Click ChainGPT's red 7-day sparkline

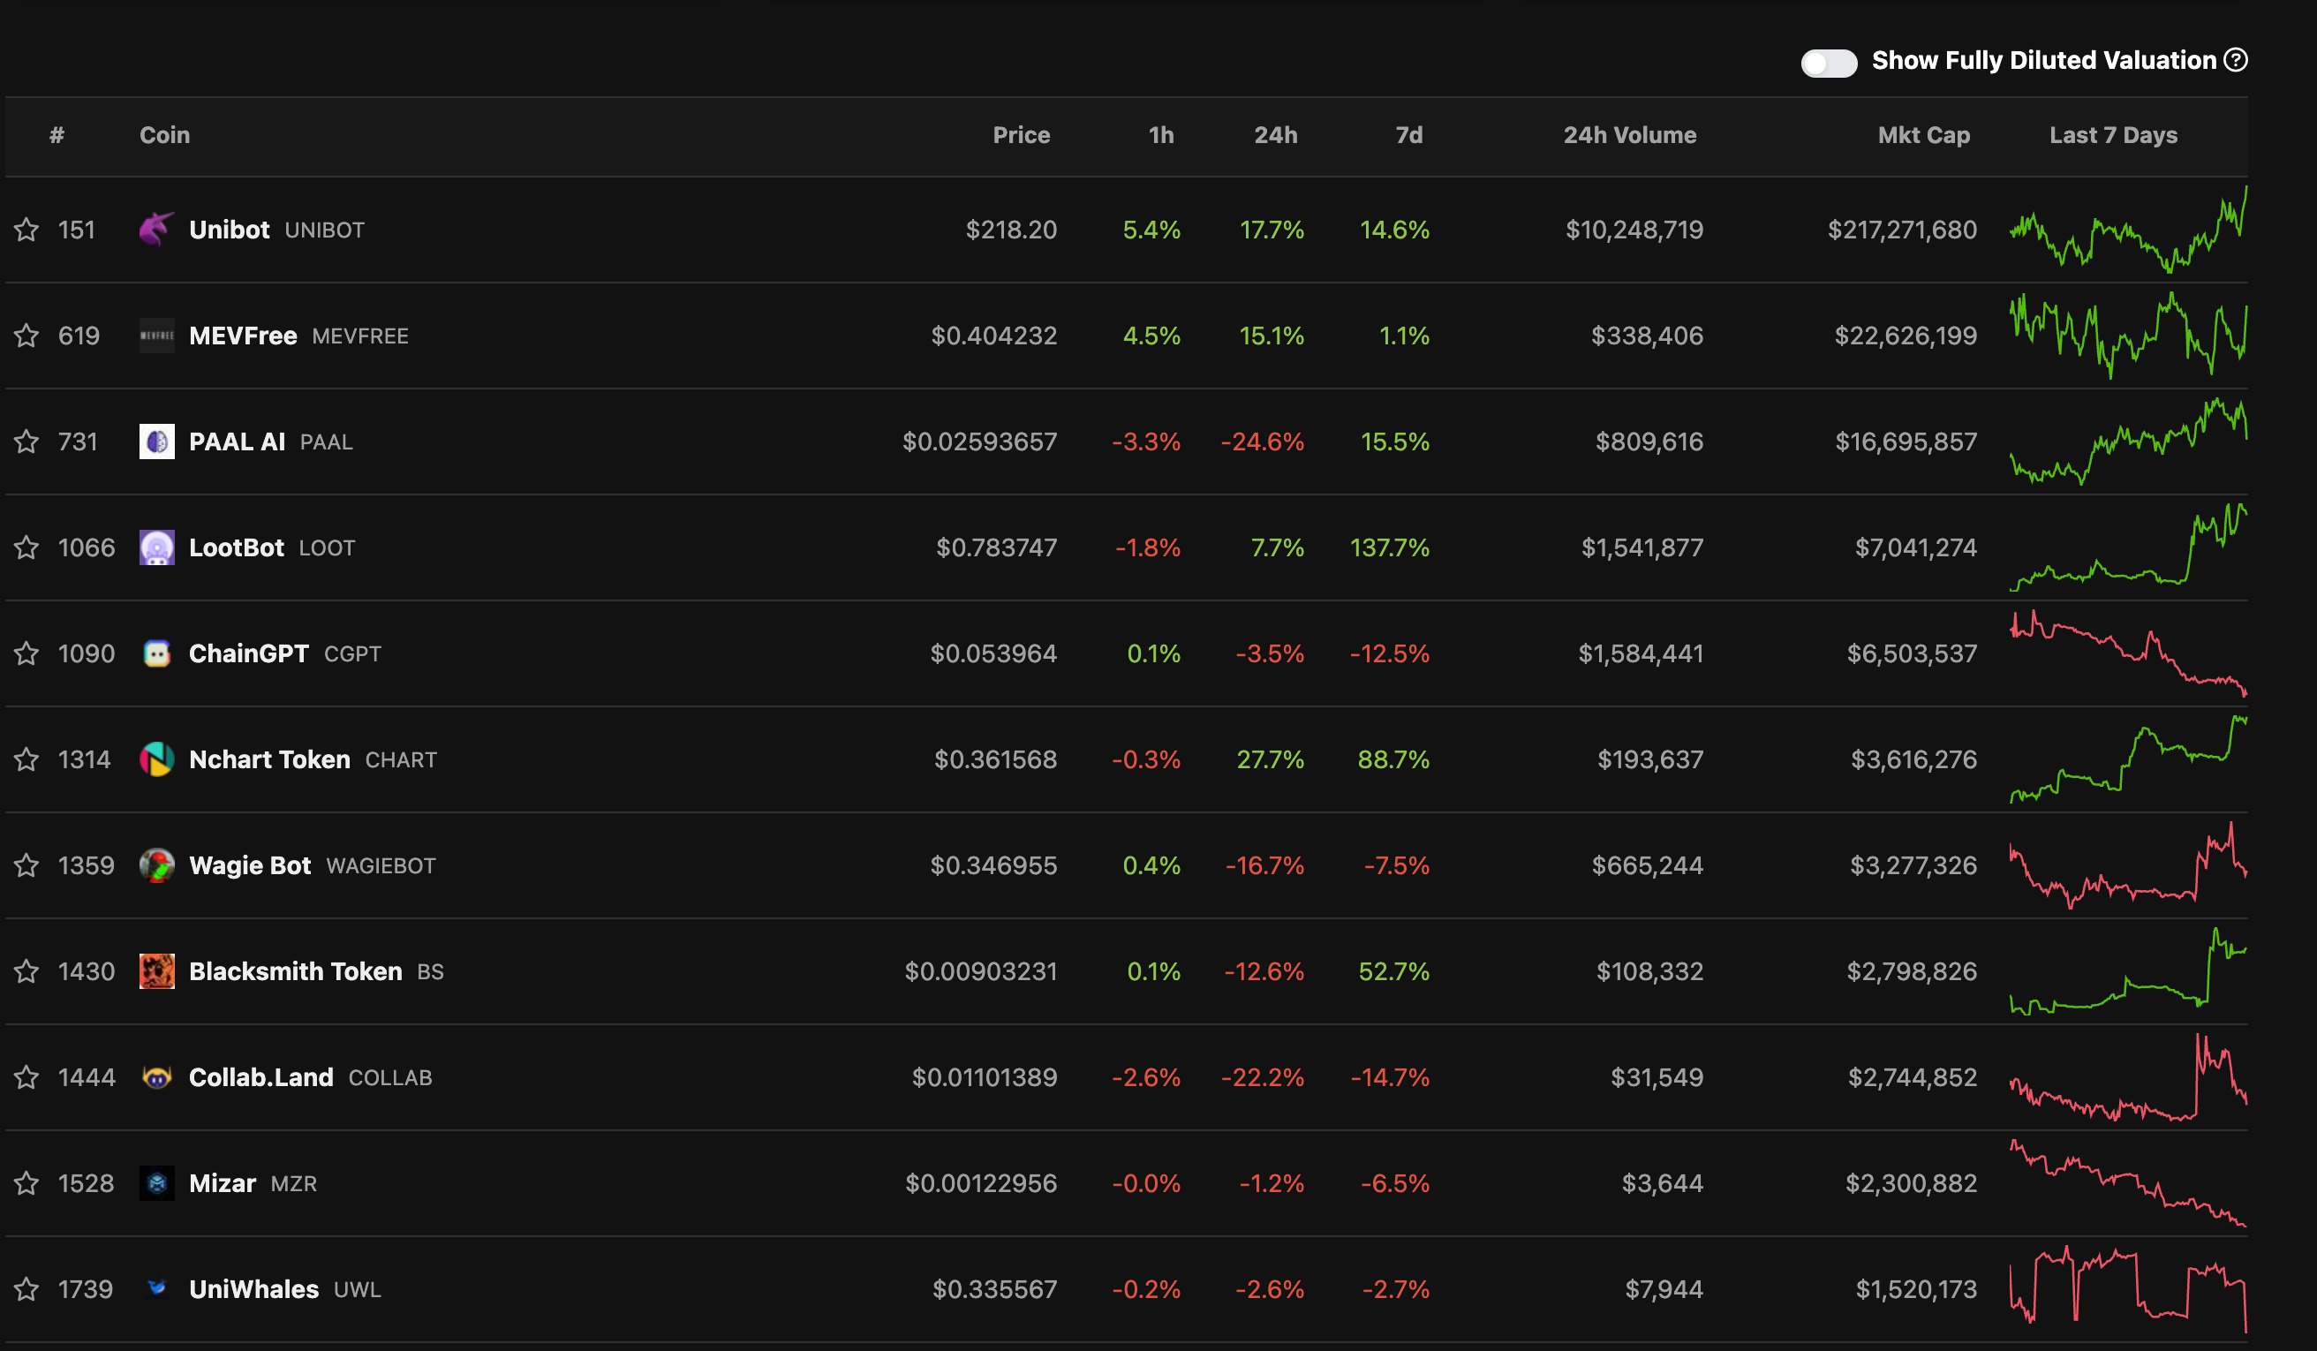pos(2127,653)
